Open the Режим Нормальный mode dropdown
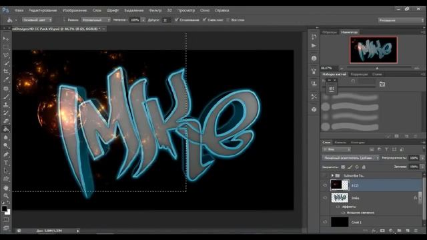Viewport: 427px width, 240px height. click(96, 20)
